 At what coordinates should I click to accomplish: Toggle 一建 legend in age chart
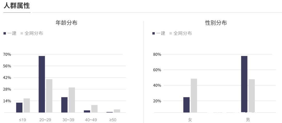[x=10, y=33]
